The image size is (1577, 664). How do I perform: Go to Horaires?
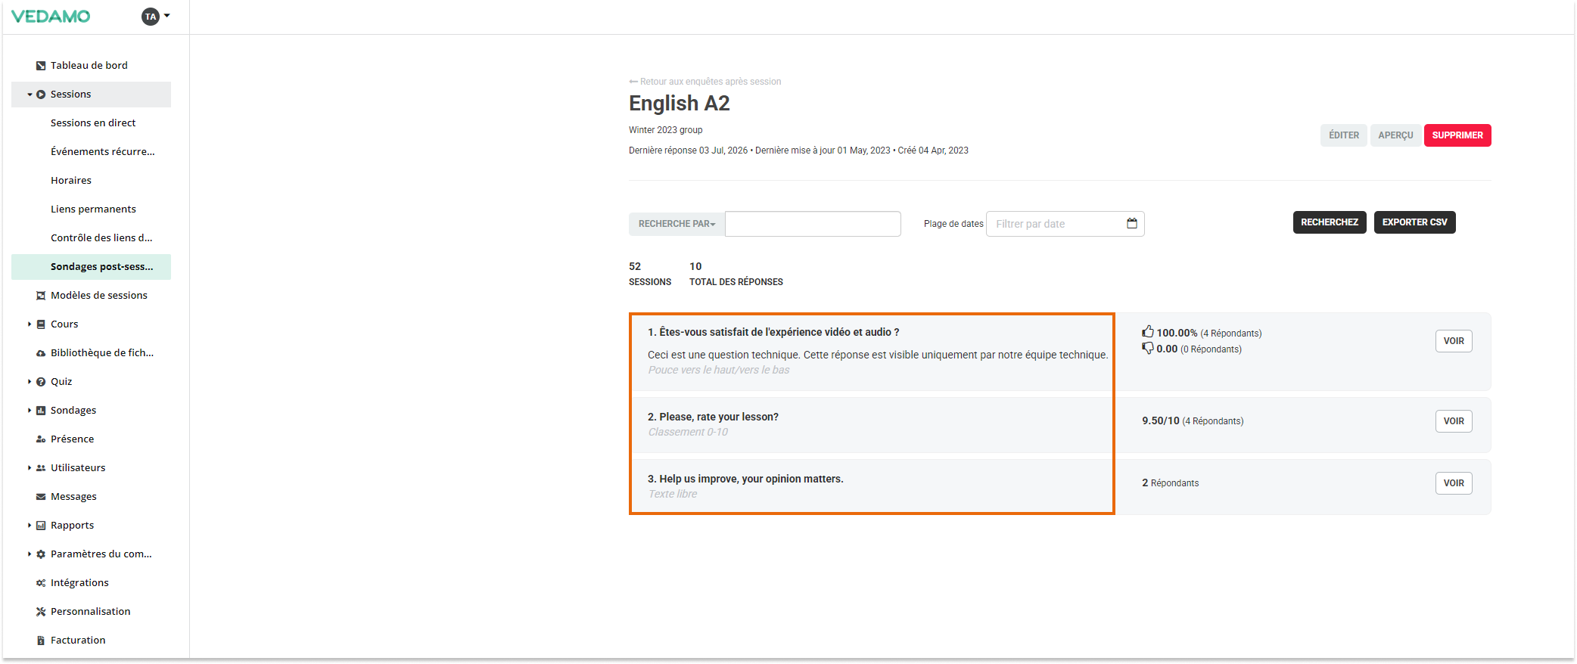click(71, 181)
